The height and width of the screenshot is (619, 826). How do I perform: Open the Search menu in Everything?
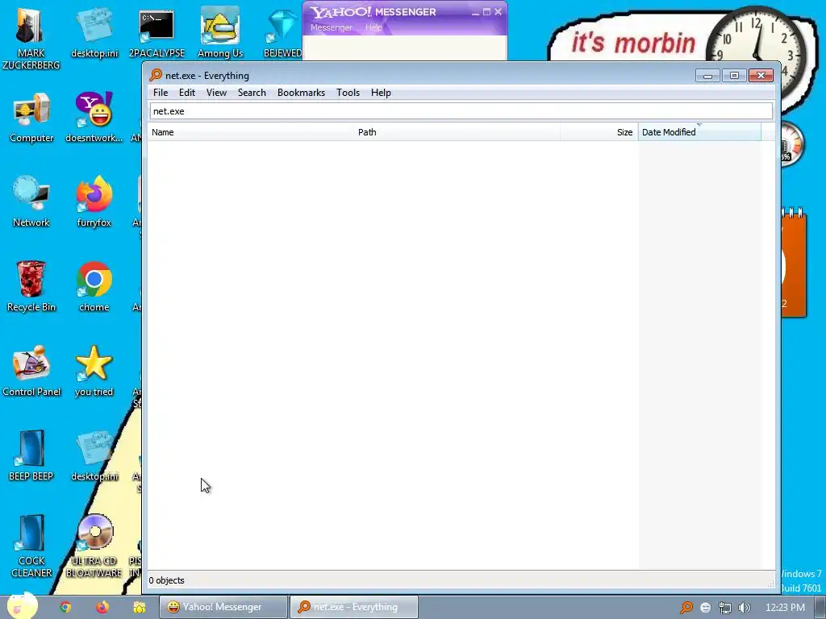(252, 93)
